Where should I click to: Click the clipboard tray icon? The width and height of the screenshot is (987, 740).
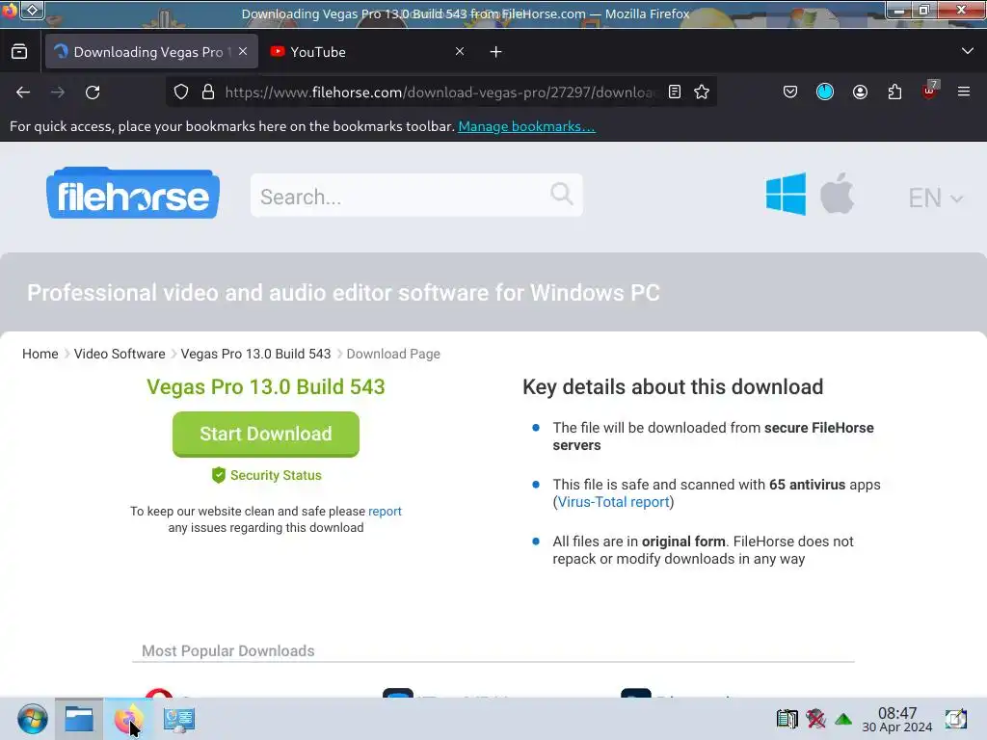point(787,719)
